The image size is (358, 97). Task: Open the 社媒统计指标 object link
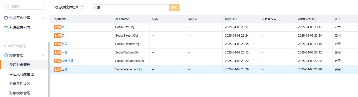pos(64,61)
